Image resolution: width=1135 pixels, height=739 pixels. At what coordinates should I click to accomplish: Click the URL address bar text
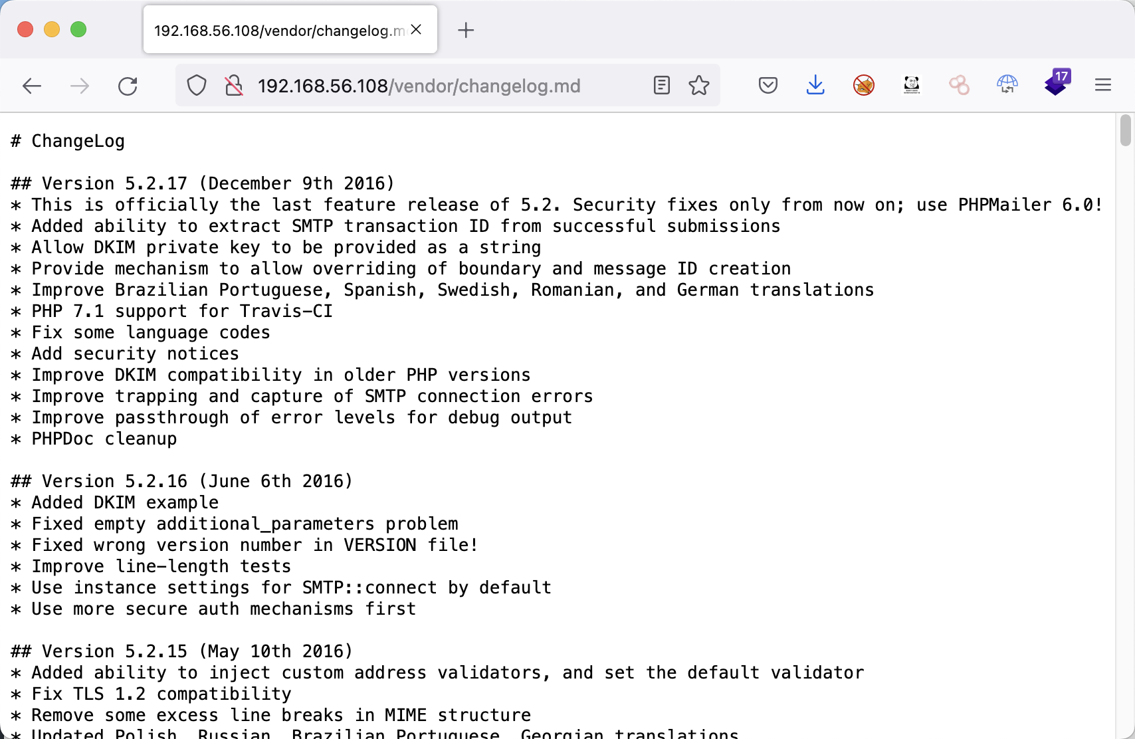[x=419, y=86]
